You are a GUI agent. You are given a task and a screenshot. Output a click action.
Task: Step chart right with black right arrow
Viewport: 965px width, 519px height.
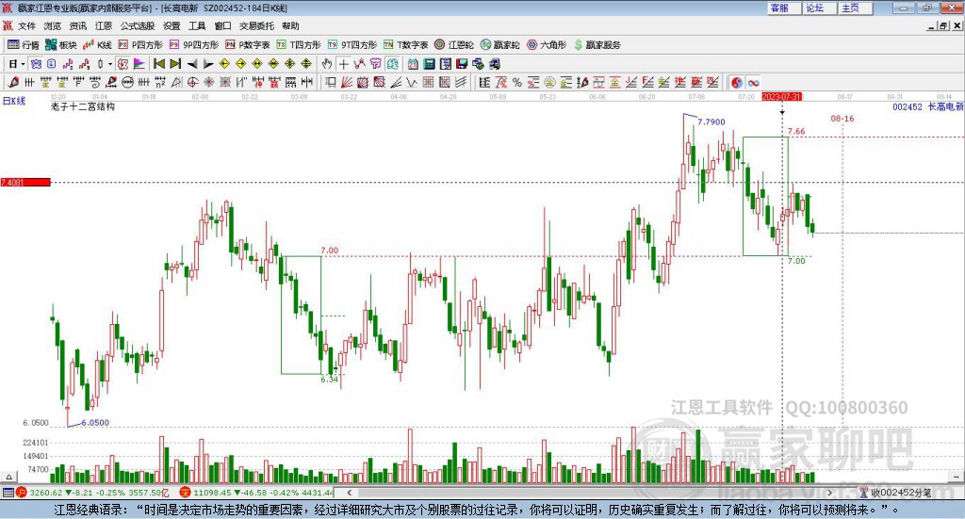(208, 64)
